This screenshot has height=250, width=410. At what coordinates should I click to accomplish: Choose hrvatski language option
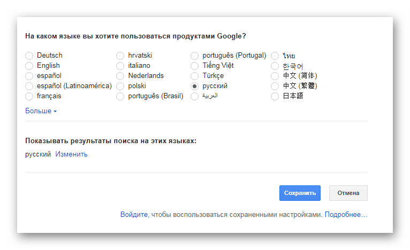pyautogui.click(x=120, y=56)
